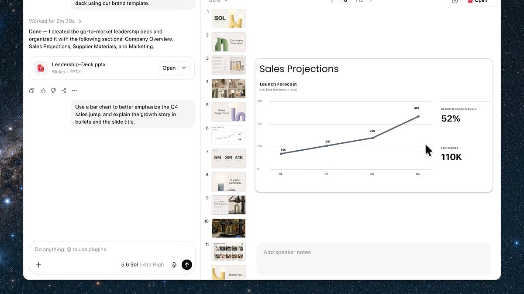524x294 pixels.
Task: Select slide 3 thumbnail
Action: [x=228, y=65]
